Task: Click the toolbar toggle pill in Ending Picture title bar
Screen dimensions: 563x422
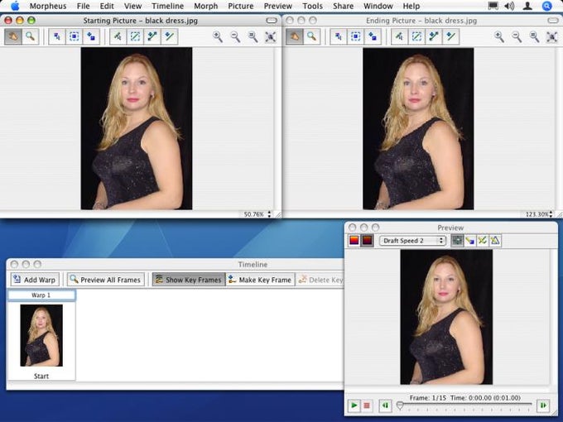Action: point(553,21)
